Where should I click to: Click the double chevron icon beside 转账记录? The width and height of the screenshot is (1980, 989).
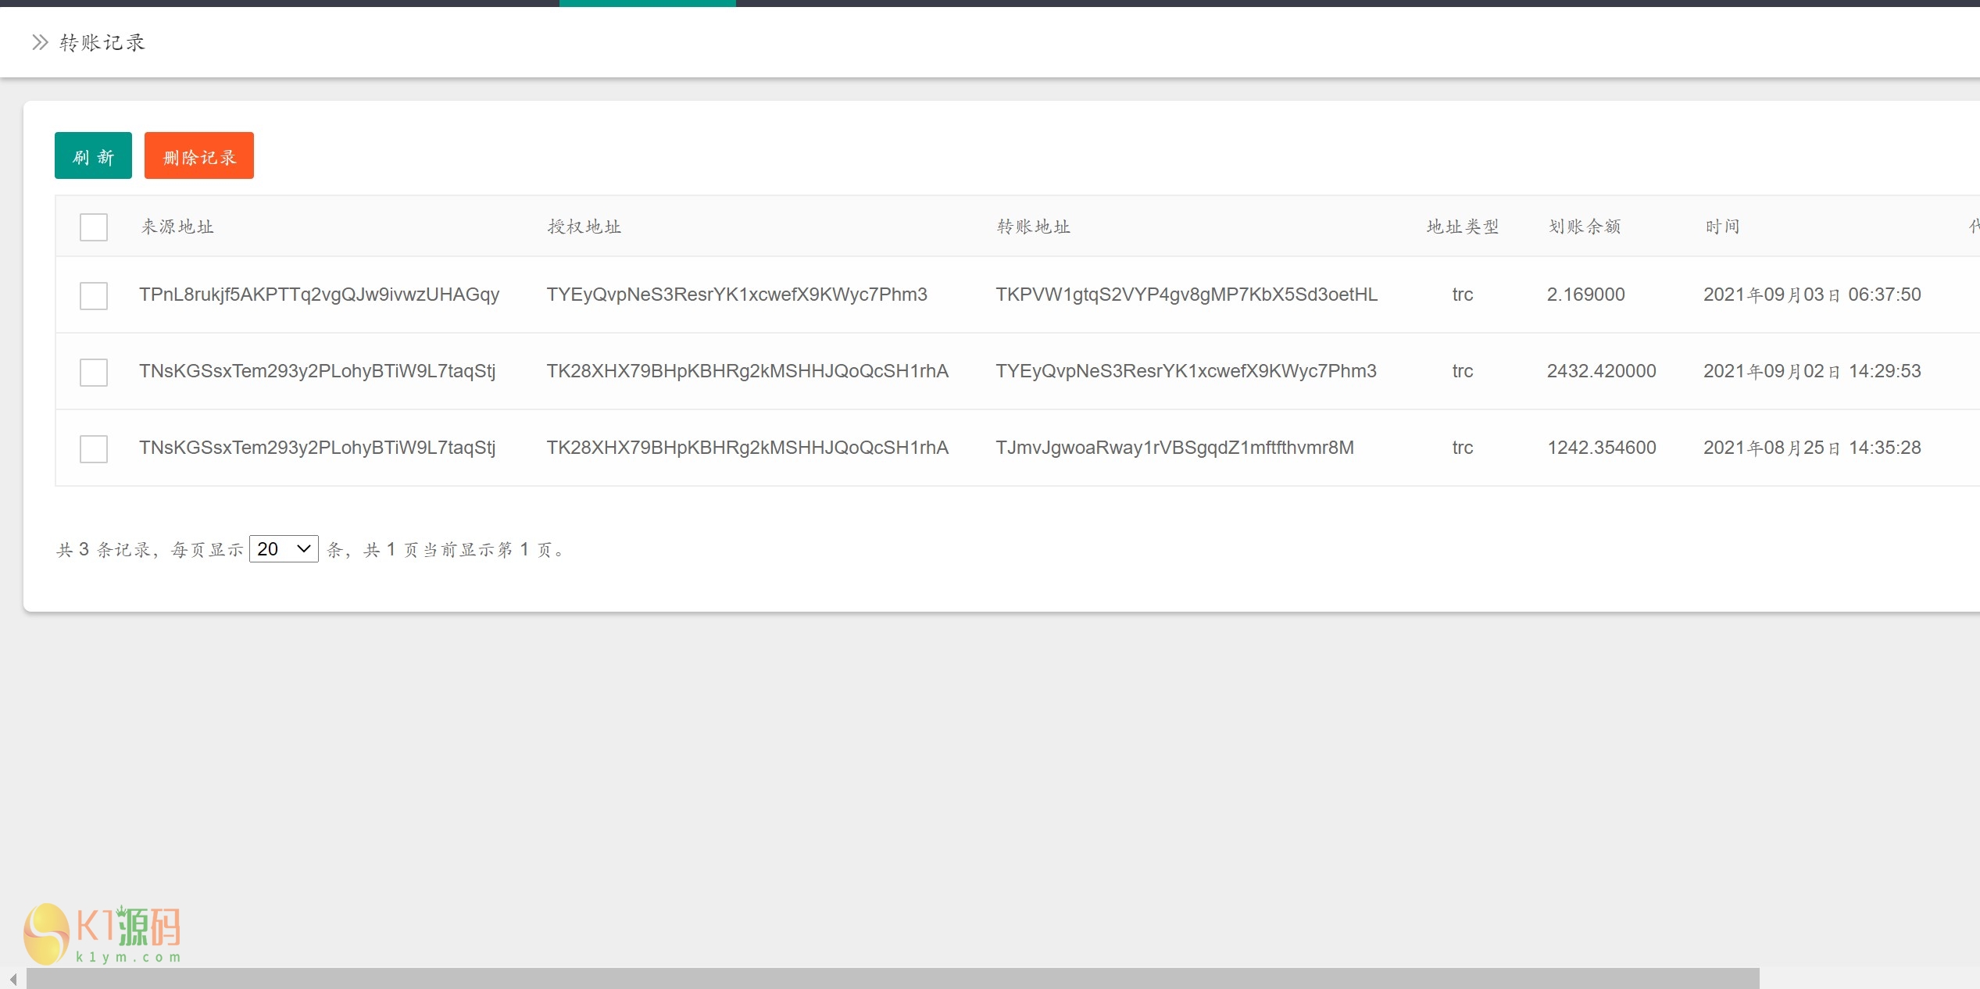click(x=40, y=42)
